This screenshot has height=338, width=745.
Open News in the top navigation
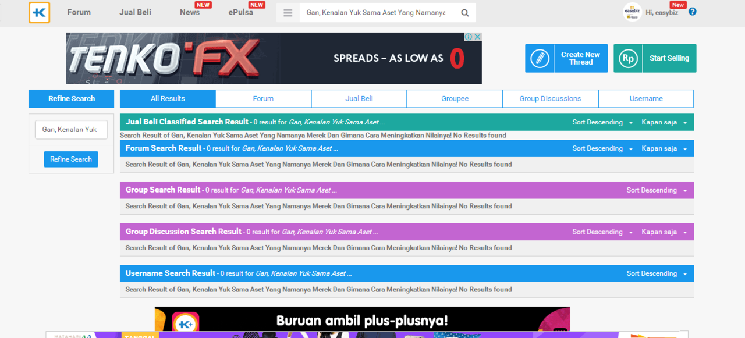pos(190,12)
